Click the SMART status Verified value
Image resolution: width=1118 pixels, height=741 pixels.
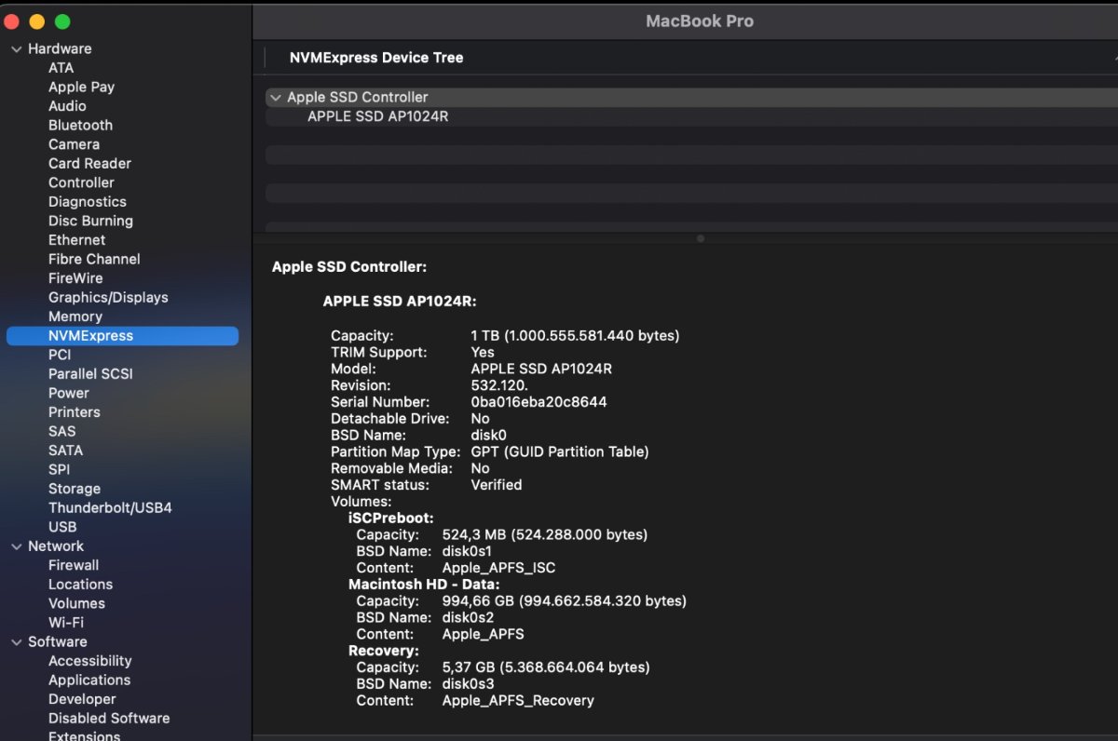[x=497, y=485]
